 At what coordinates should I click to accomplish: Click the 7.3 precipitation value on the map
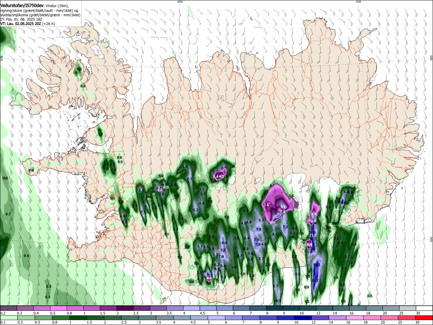coord(285,227)
